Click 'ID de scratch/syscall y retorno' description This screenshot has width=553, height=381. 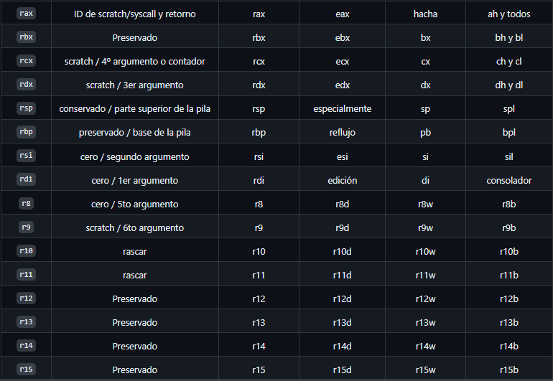[x=135, y=14]
